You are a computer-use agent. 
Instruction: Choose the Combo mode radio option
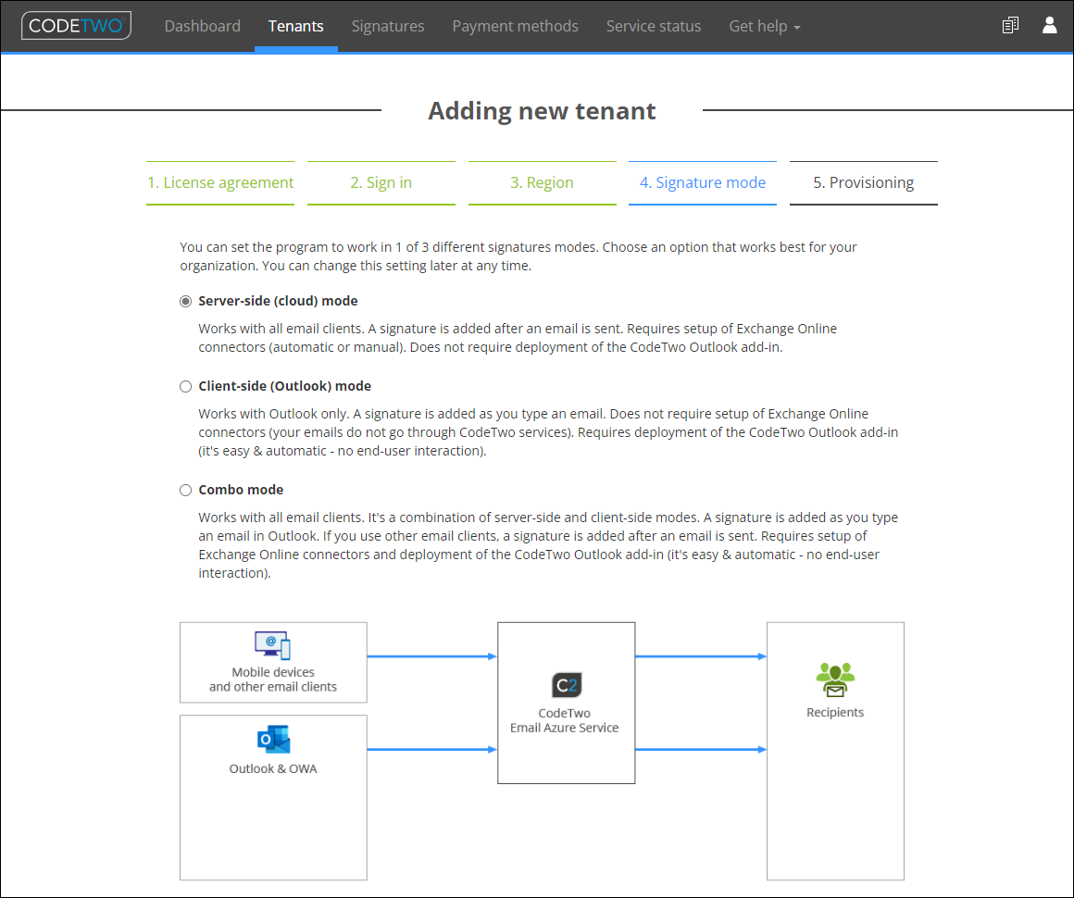tap(185, 490)
